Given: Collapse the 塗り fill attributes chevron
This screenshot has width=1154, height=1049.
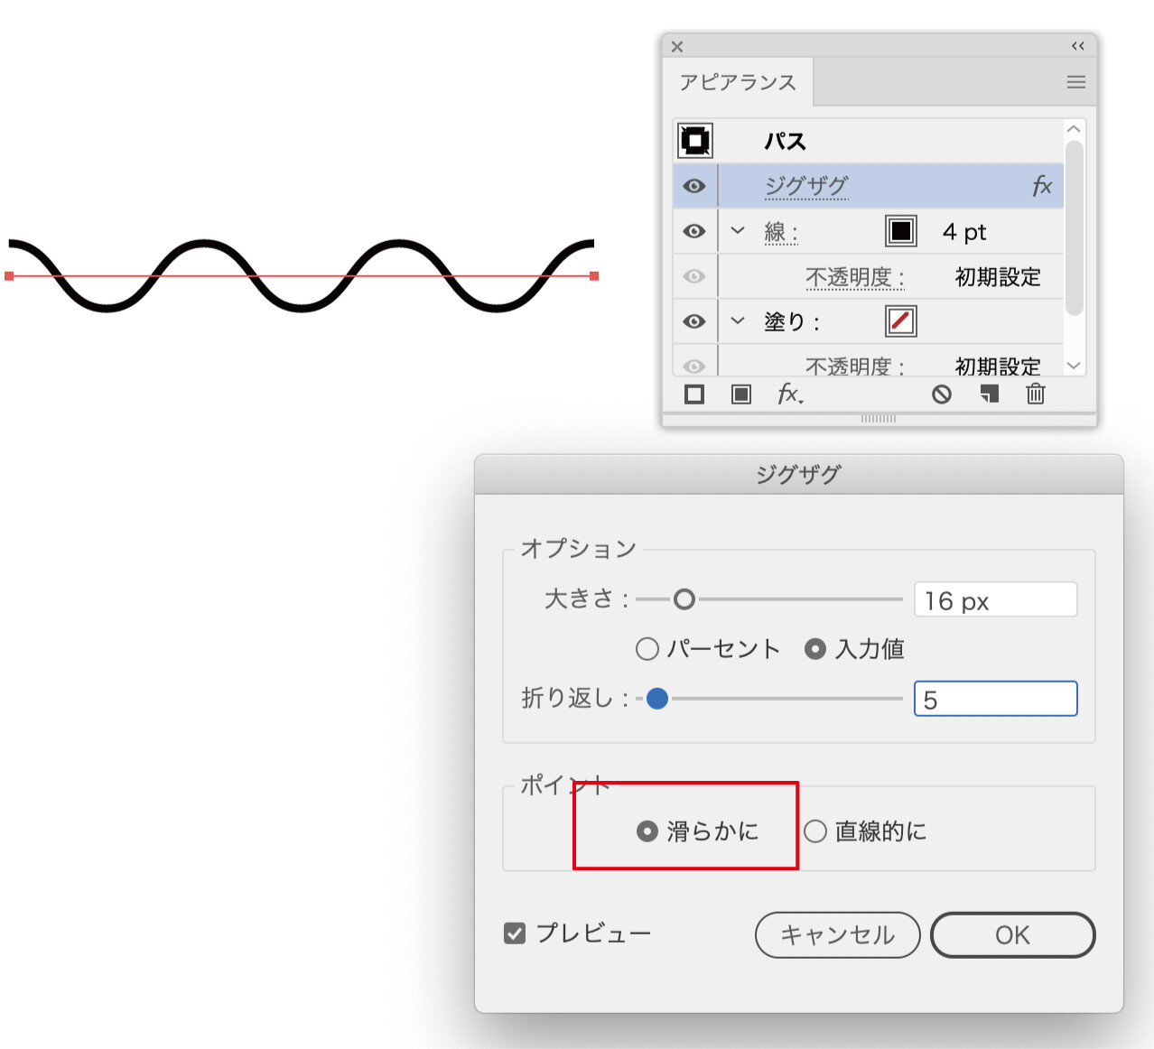Looking at the screenshot, I should [738, 320].
